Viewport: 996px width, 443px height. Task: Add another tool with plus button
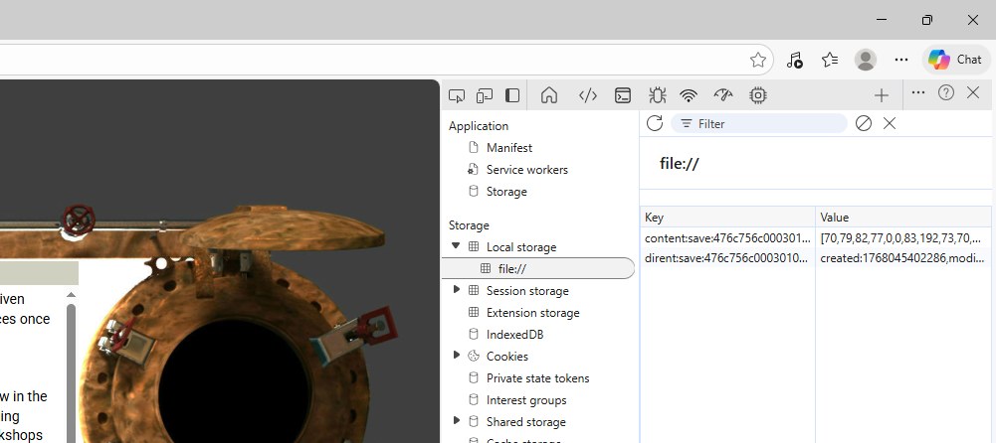point(881,95)
